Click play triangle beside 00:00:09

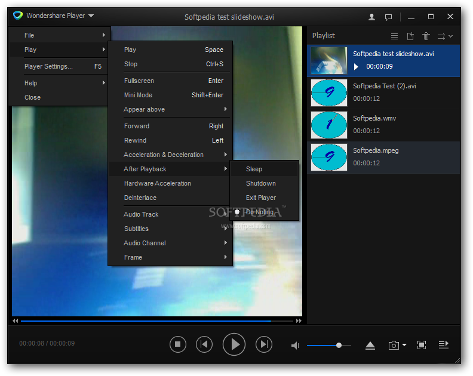[357, 67]
